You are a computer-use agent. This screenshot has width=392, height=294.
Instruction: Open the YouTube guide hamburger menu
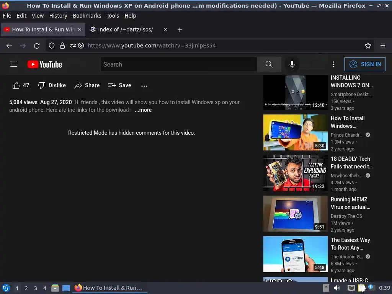point(14,64)
